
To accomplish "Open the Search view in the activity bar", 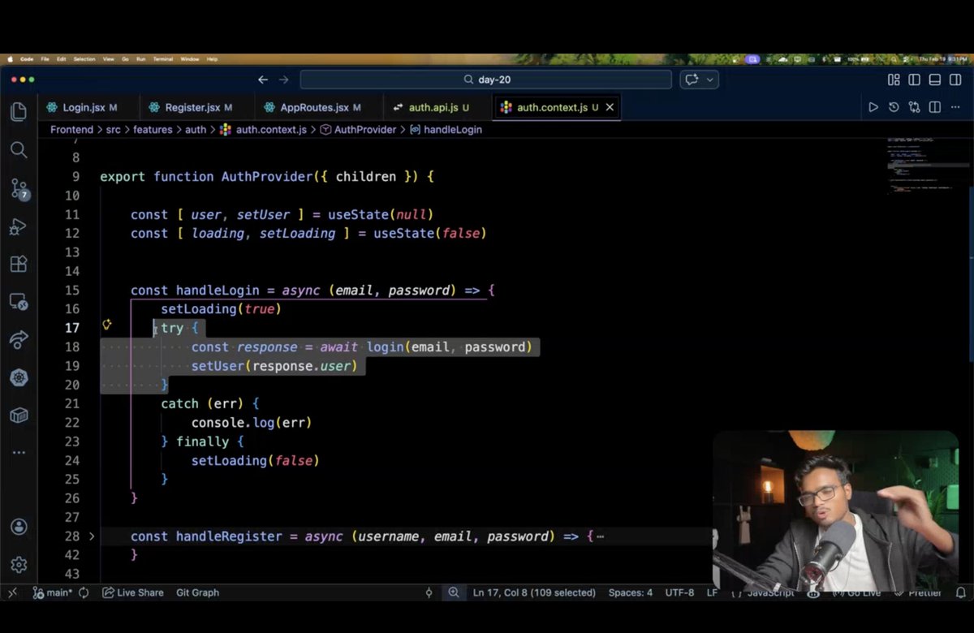I will 18,150.
